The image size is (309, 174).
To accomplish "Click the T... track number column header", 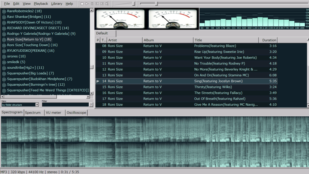I will 104,40.
